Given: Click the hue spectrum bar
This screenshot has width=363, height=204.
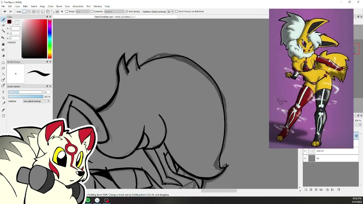Looking at the screenshot, I should point(50,39).
